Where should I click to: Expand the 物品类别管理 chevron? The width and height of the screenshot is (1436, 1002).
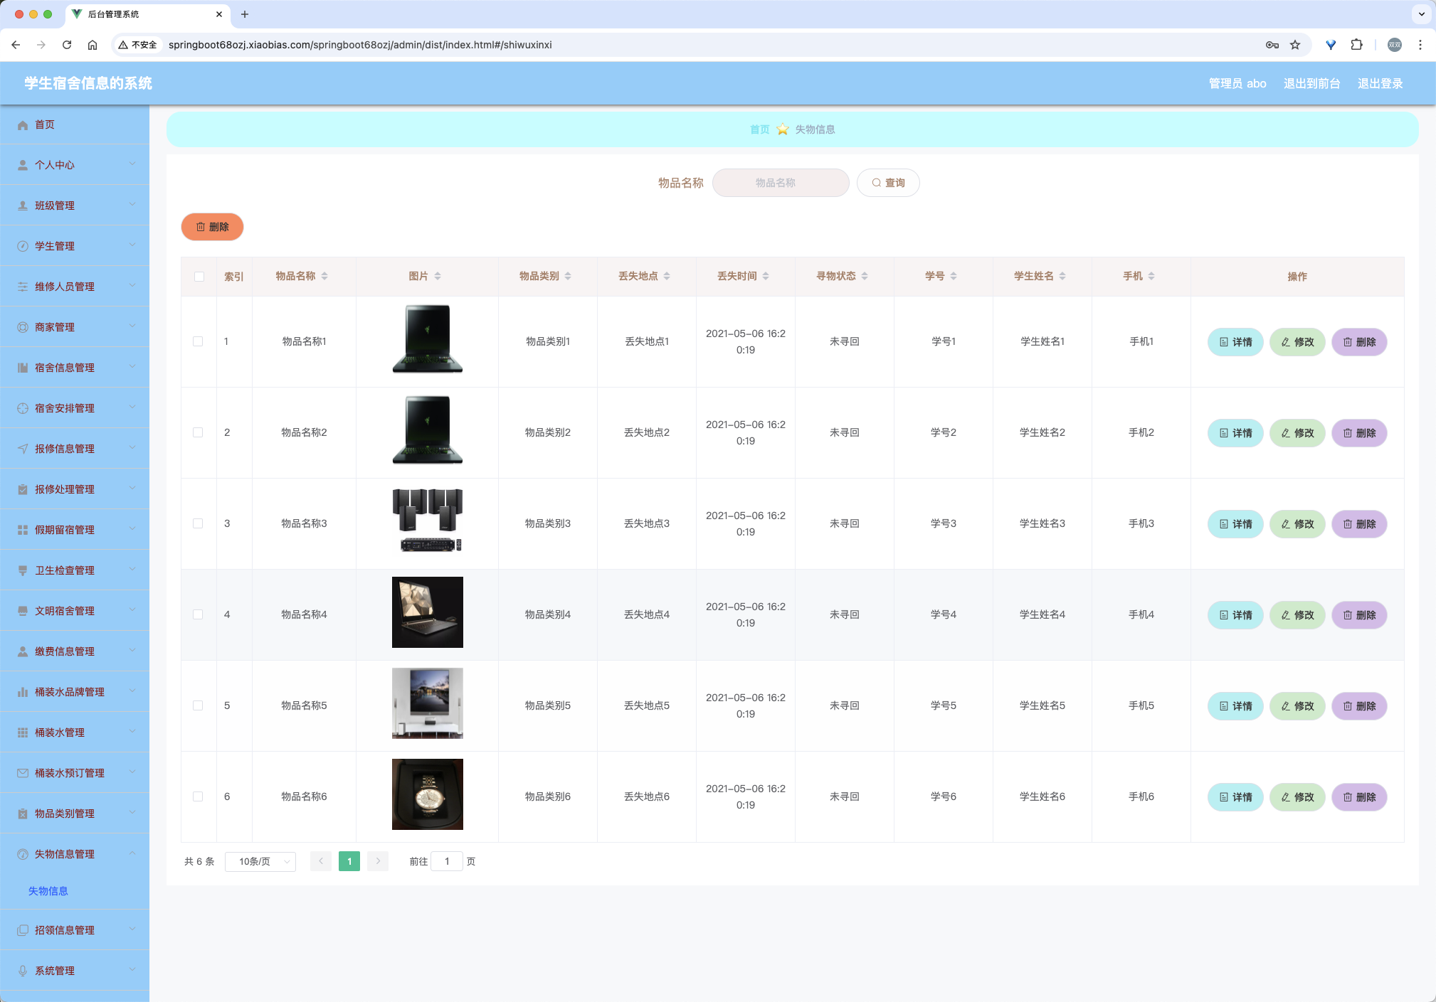coord(132,813)
